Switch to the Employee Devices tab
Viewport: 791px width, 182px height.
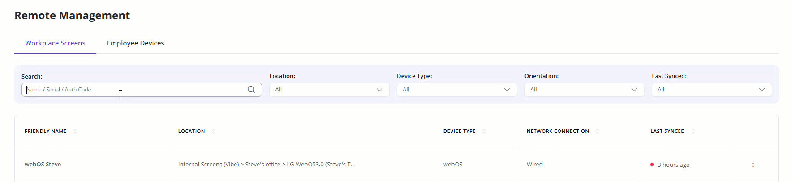click(135, 43)
